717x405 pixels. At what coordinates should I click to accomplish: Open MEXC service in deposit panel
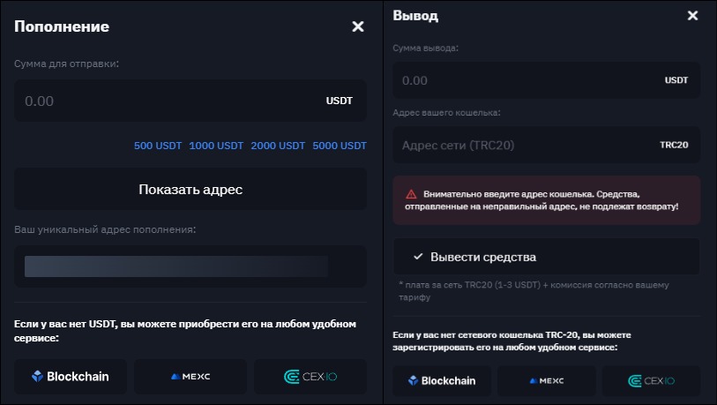click(x=190, y=376)
